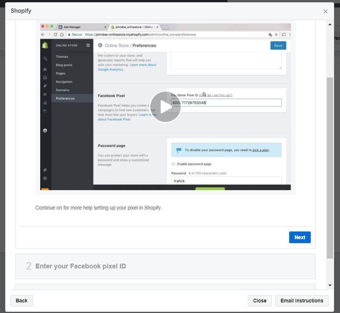Click the blue Next button
340x313 pixels.
[x=300, y=237]
